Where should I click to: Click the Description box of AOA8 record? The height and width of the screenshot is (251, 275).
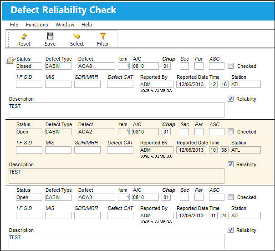117,110
